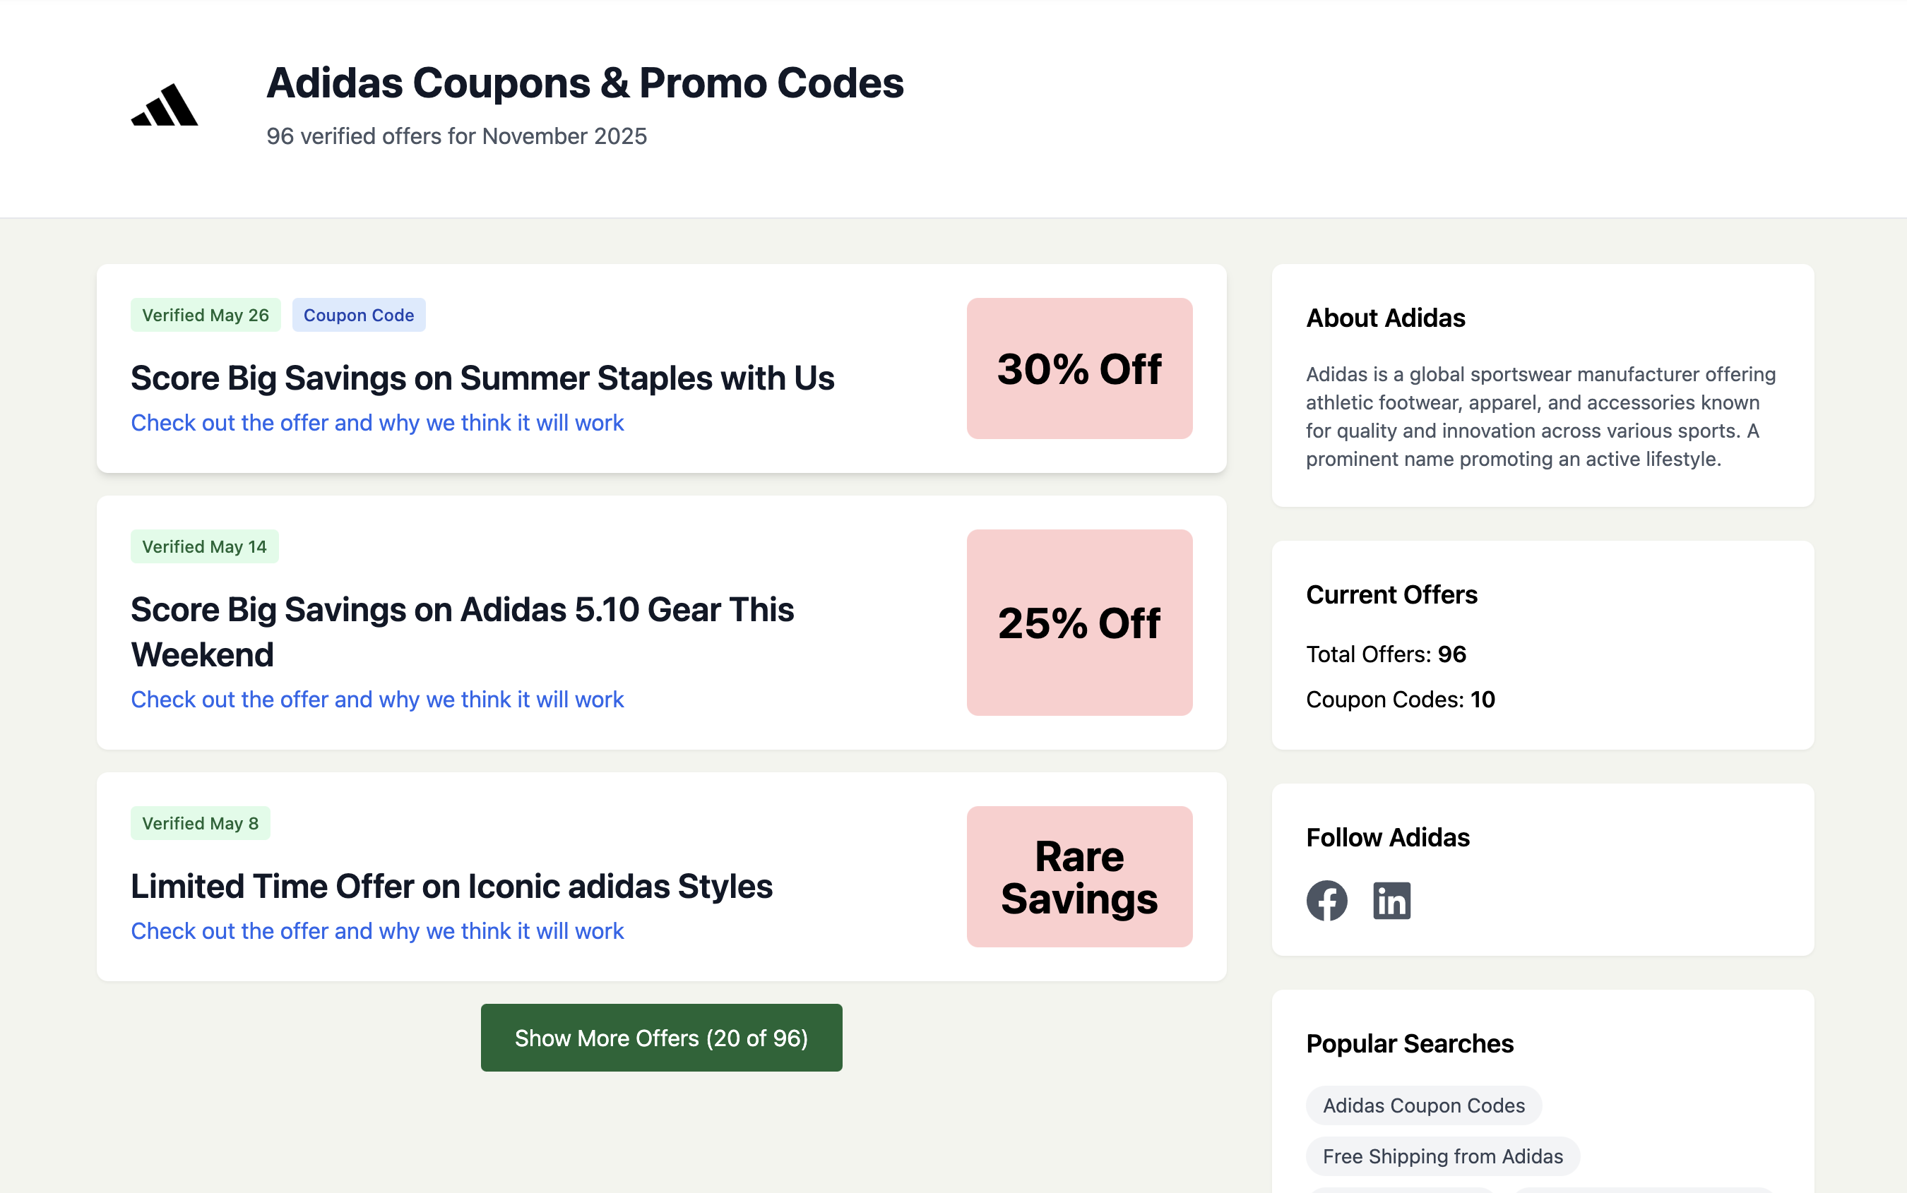The image size is (1907, 1193).
Task: Select the Adidas Coupon Codes popular search
Action: pos(1422,1105)
